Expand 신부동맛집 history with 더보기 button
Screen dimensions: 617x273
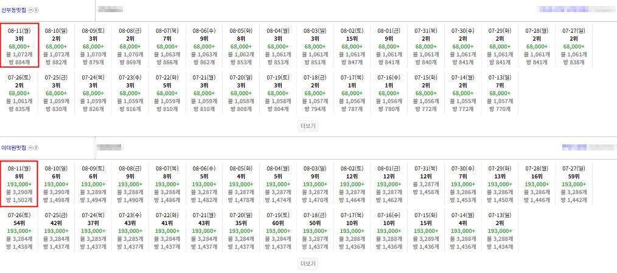click(308, 126)
